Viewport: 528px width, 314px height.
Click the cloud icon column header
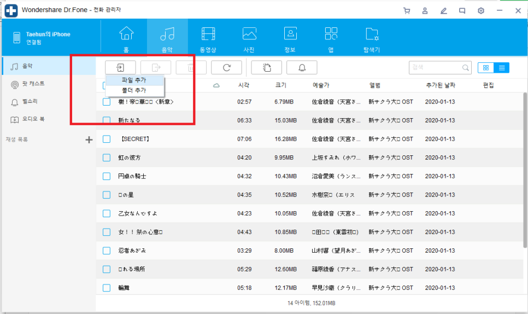click(216, 85)
